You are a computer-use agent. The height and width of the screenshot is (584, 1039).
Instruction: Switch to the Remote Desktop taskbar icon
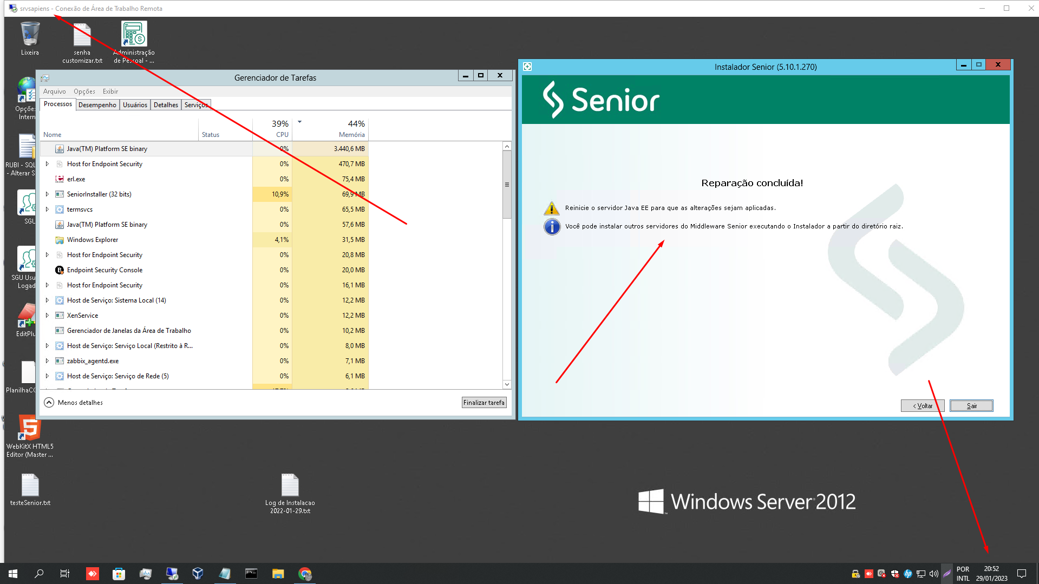click(172, 574)
